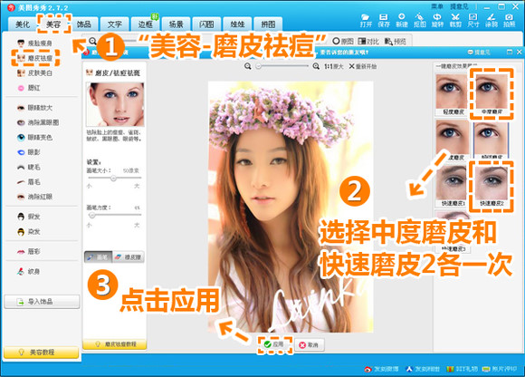Select 磨皮祛痘 in the sidebar
This screenshot has width=525, height=377.
pos(34,58)
